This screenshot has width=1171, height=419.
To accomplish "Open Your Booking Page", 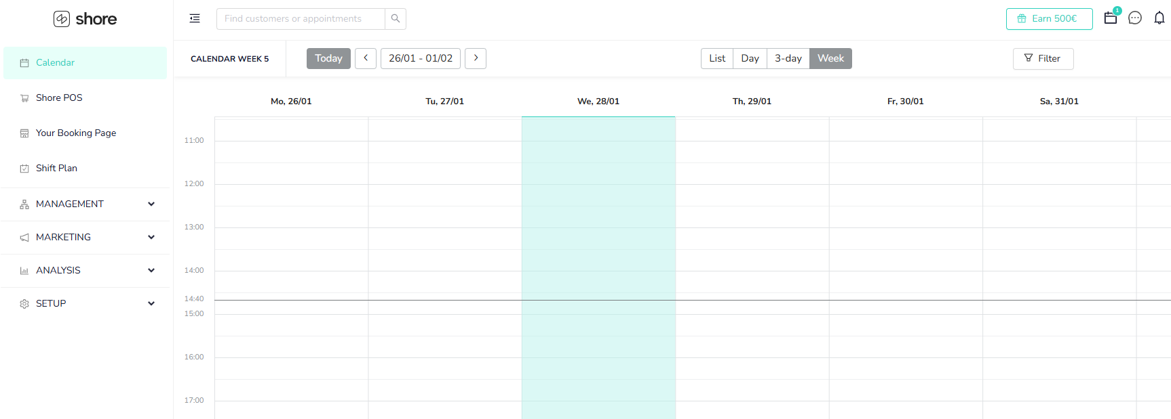I will (76, 133).
